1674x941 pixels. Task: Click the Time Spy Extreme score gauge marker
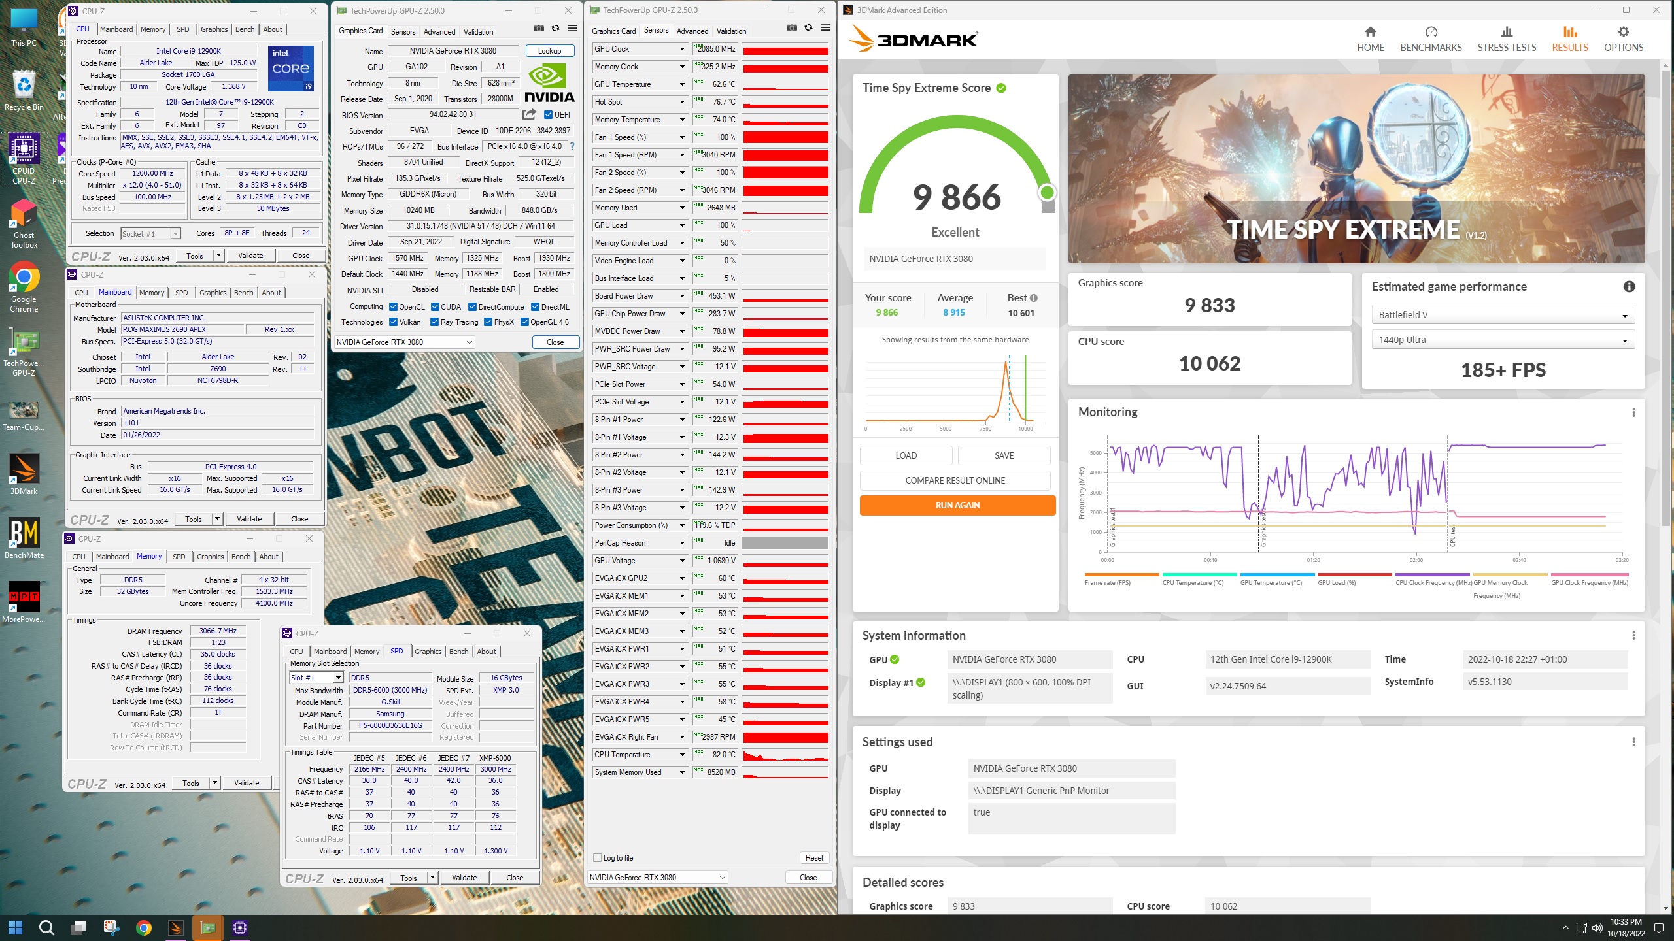tap(1047, 192)
